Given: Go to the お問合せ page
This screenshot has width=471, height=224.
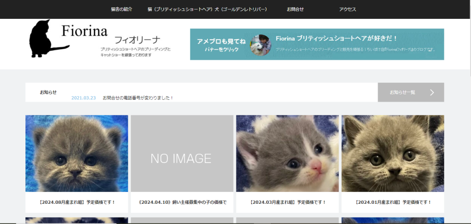Looking at the screenshot, I should (x=295, y=9).
